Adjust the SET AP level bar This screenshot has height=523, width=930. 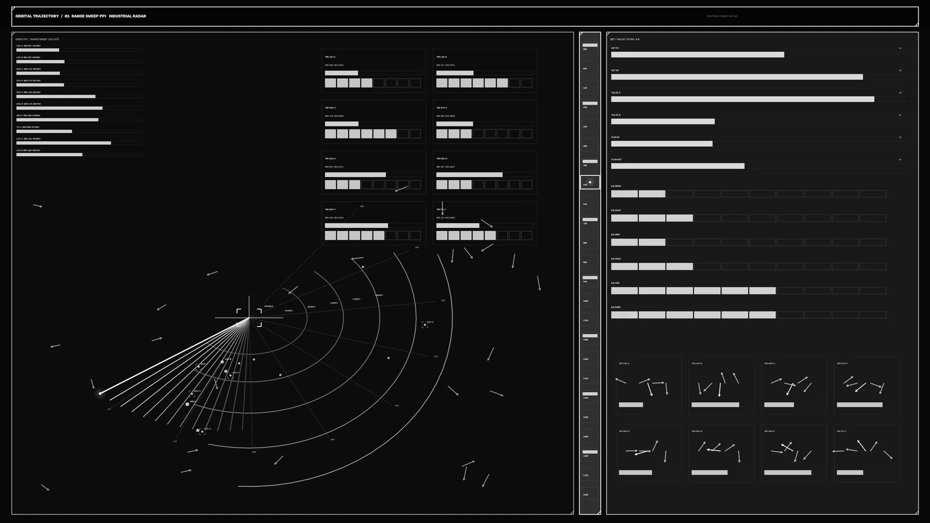pyautogui.click(x=761, y=77)
